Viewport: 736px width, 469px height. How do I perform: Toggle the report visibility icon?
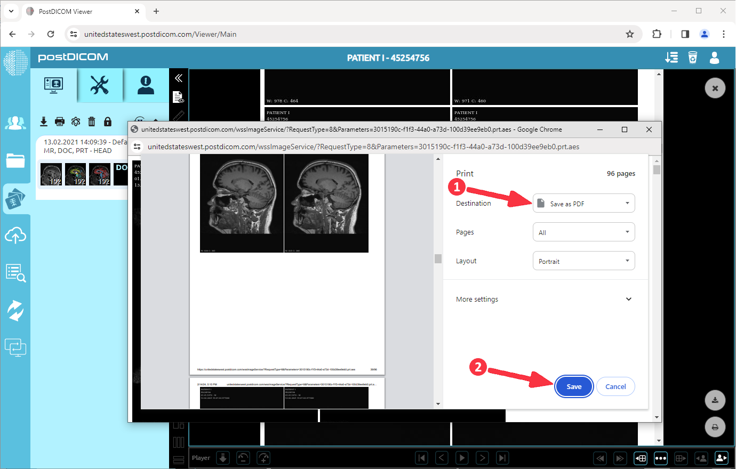(x=179, y=96)
